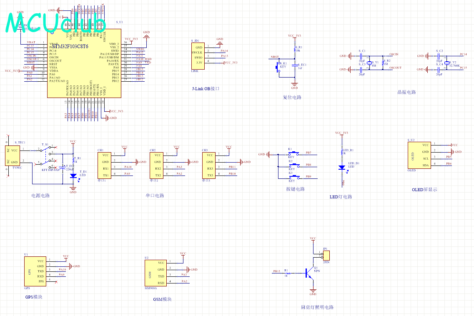Image resolution: width=474 pixels, height=316 pixels.
Task: Select the JP1 2PIN header component
Action: [x=326, y=256]
